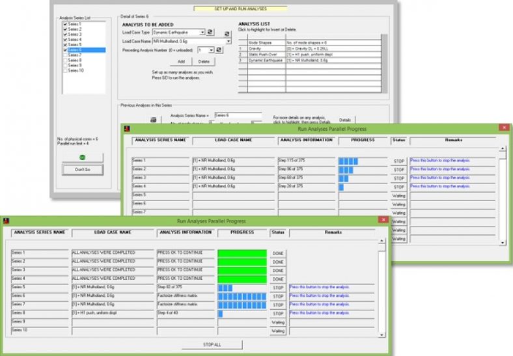
Task: Click the Analysis List vertical scrollbar
Action: [x=385, y=64]
